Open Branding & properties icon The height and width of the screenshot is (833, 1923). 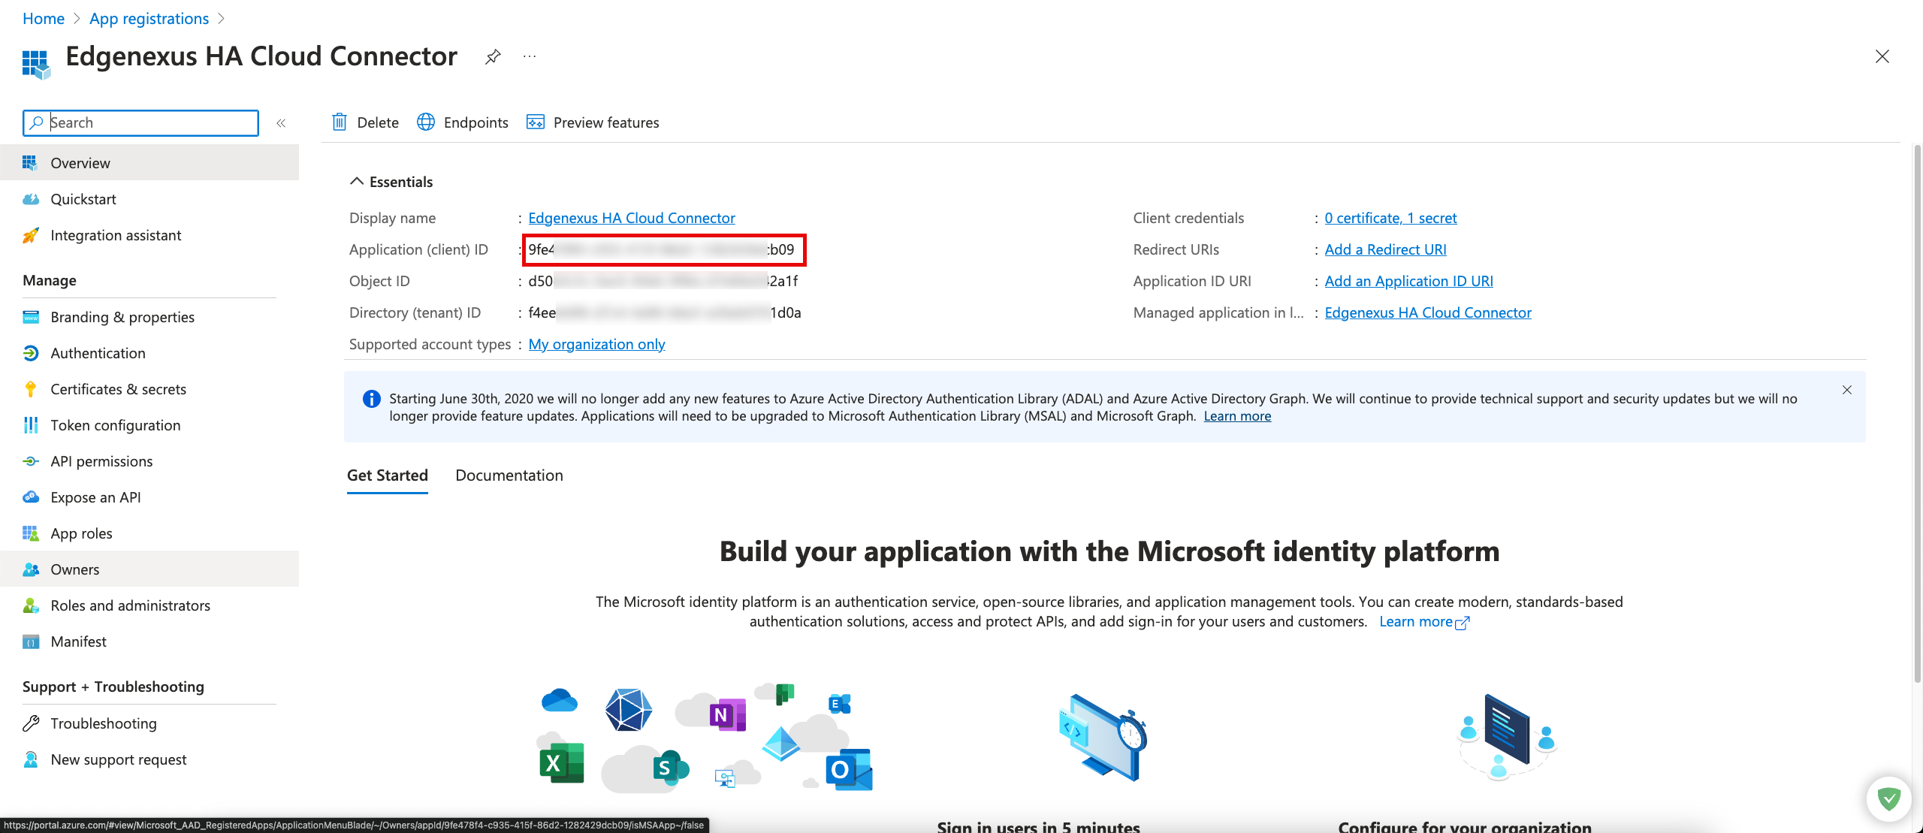pyautogui.click(x=31, y=317)
